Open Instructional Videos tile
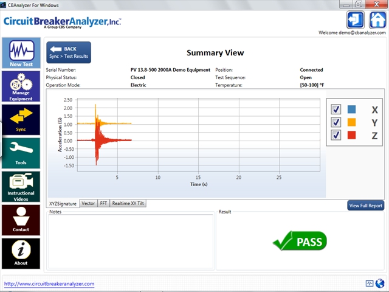The width and height of the screenshot is (389, 292). click(x=21, y=187)
